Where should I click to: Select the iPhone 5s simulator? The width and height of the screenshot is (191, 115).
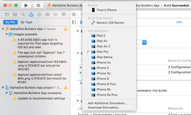click(109, 73)
